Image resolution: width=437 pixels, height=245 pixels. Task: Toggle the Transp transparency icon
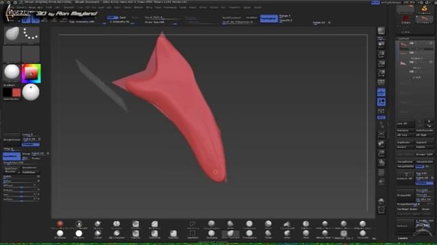pos(381,182)
